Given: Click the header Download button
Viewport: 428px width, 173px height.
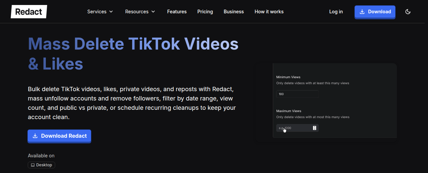Looking at the screenshot, I should point(375,12).
